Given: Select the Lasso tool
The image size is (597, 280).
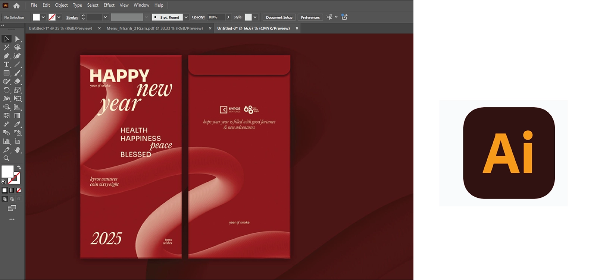Looking at the screenshot, I should 17,47.
